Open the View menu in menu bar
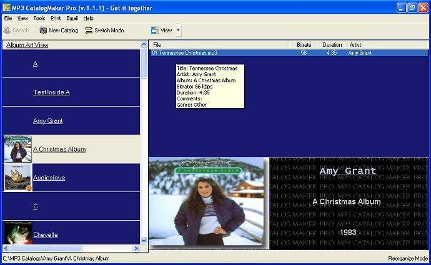 coord(22,18)
